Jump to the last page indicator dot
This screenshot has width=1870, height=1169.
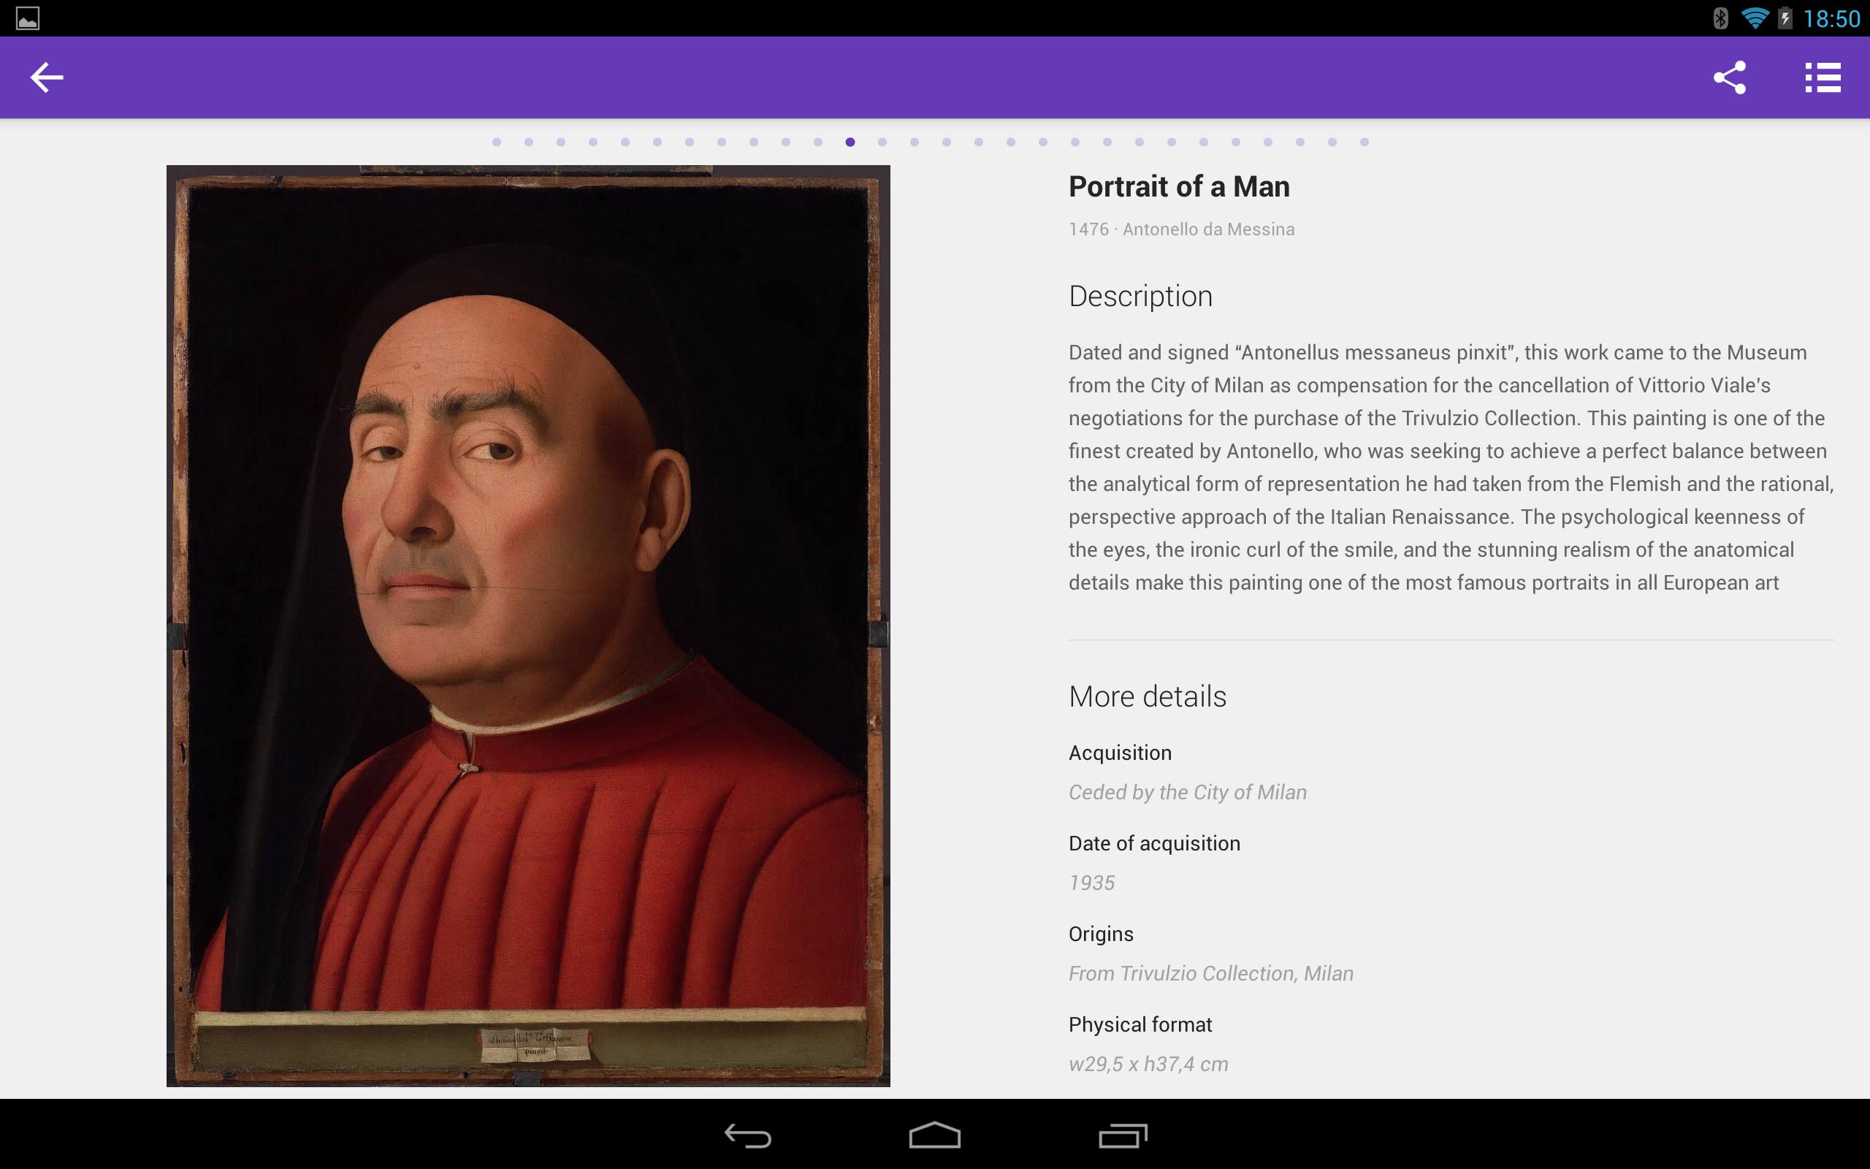[1365, 142]
